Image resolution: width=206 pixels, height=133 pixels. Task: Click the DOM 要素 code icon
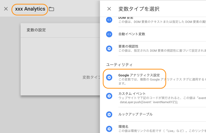[x=109, y=20]
